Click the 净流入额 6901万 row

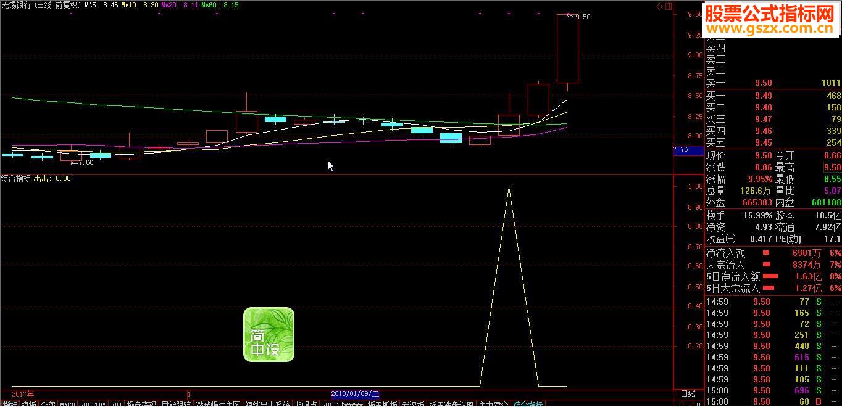(x=773, y=253)
